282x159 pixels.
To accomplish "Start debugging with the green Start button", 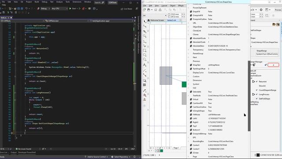I will tap(73, 8).
